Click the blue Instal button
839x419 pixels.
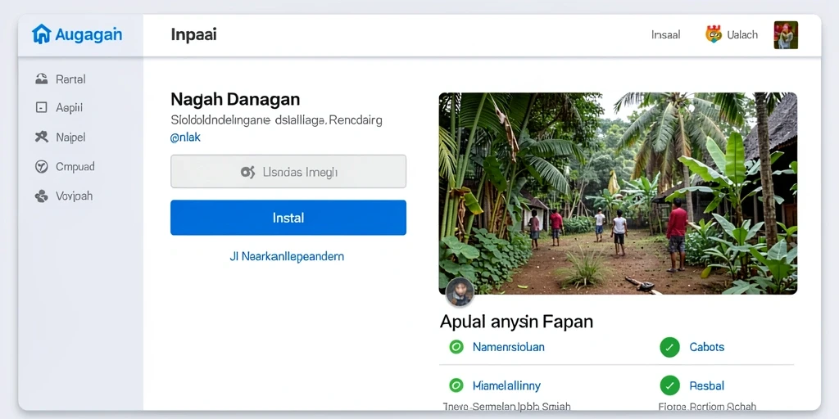point(288,218)
